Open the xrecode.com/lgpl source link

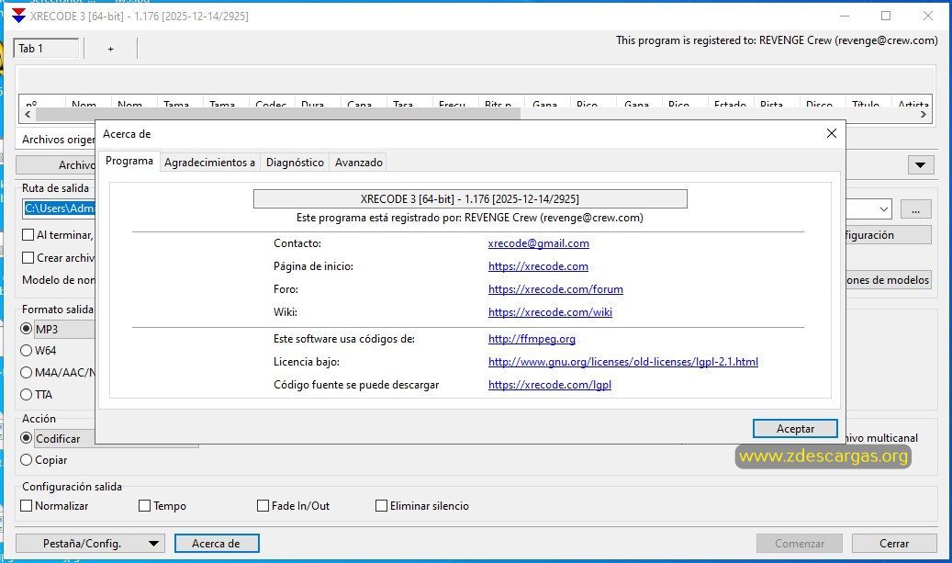[550, 385]
